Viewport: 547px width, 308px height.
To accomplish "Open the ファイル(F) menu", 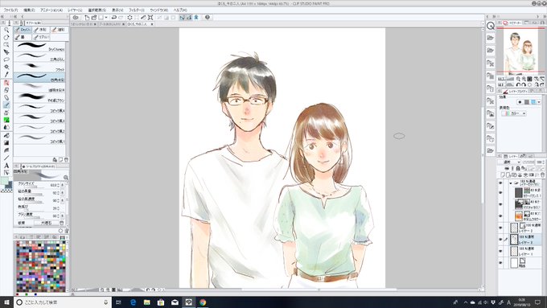I will [x=10, y=10].
